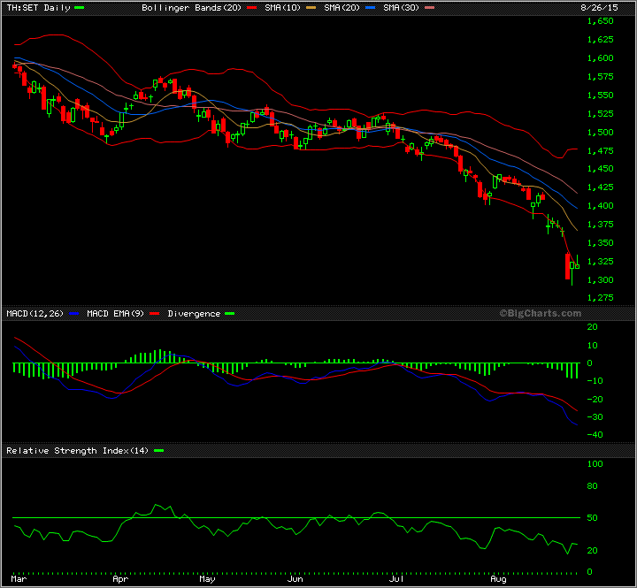Click the blue SMA(20) legend swatch
The image size is (637, 588).
370,8
